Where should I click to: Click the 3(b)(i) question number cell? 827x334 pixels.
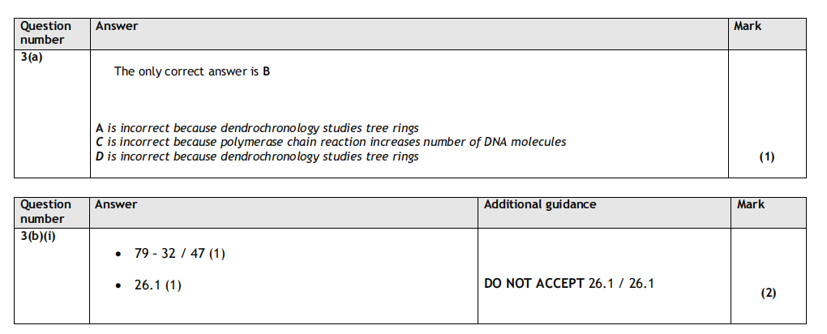coord(38,237)
